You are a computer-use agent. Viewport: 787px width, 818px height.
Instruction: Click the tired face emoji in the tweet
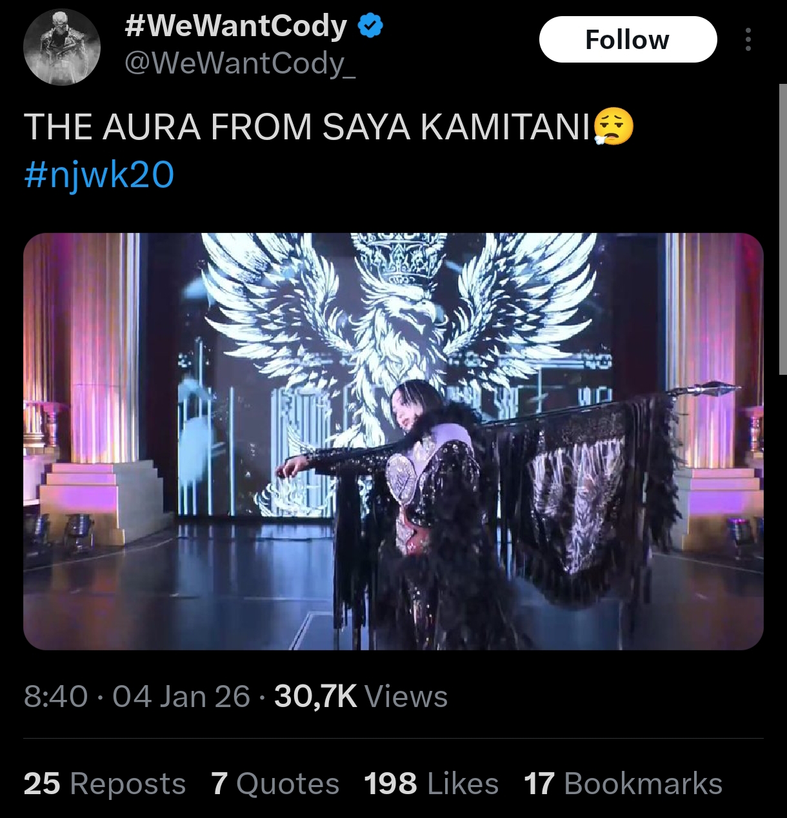click(612, 126)
